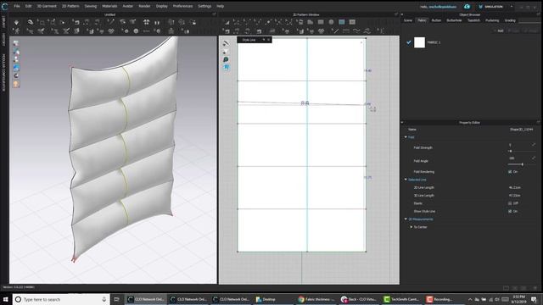Switch to the Button tab

pyautogui.click(x=436, y=20)
